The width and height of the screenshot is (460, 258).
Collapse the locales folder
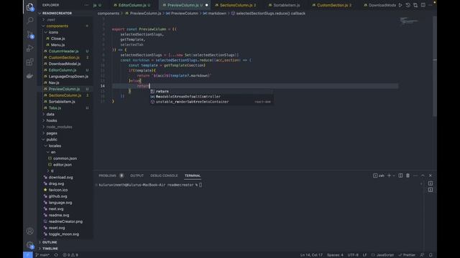pyautogui.click(x=55, y=145)
